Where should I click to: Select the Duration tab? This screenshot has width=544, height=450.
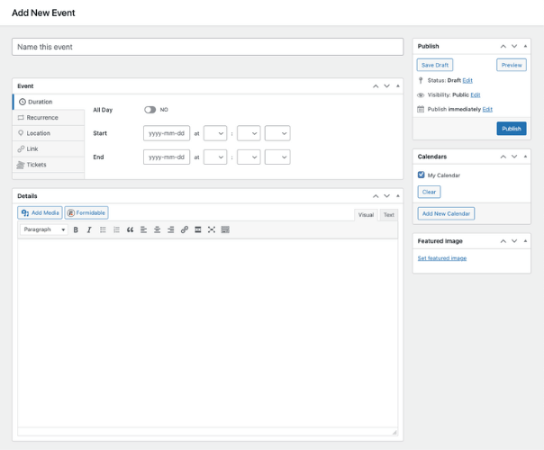49,102
